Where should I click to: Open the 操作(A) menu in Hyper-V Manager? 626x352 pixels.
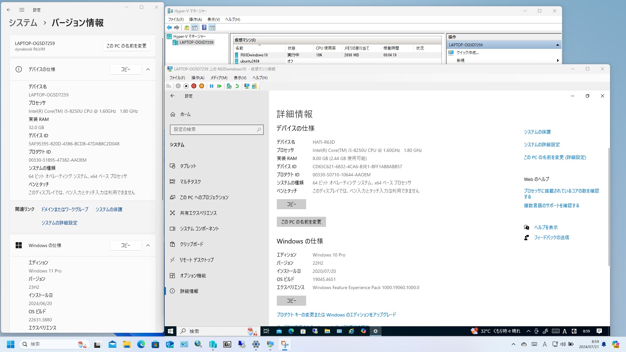coord(195,20)
